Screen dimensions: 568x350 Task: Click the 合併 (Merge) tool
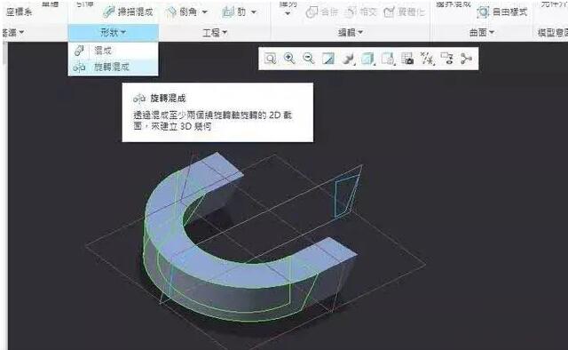pyautogui.click(x=321, y=12)
